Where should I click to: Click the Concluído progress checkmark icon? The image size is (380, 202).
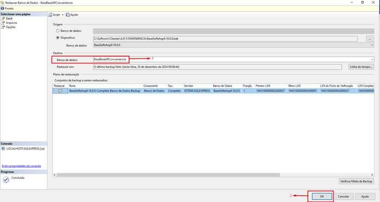[x=6, y=180]
